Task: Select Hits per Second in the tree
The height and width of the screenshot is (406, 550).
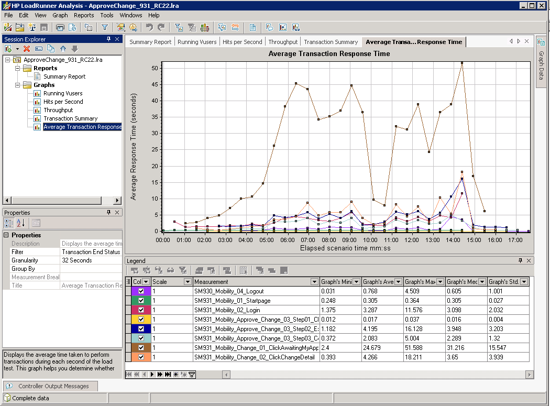Action: [63, 102]
